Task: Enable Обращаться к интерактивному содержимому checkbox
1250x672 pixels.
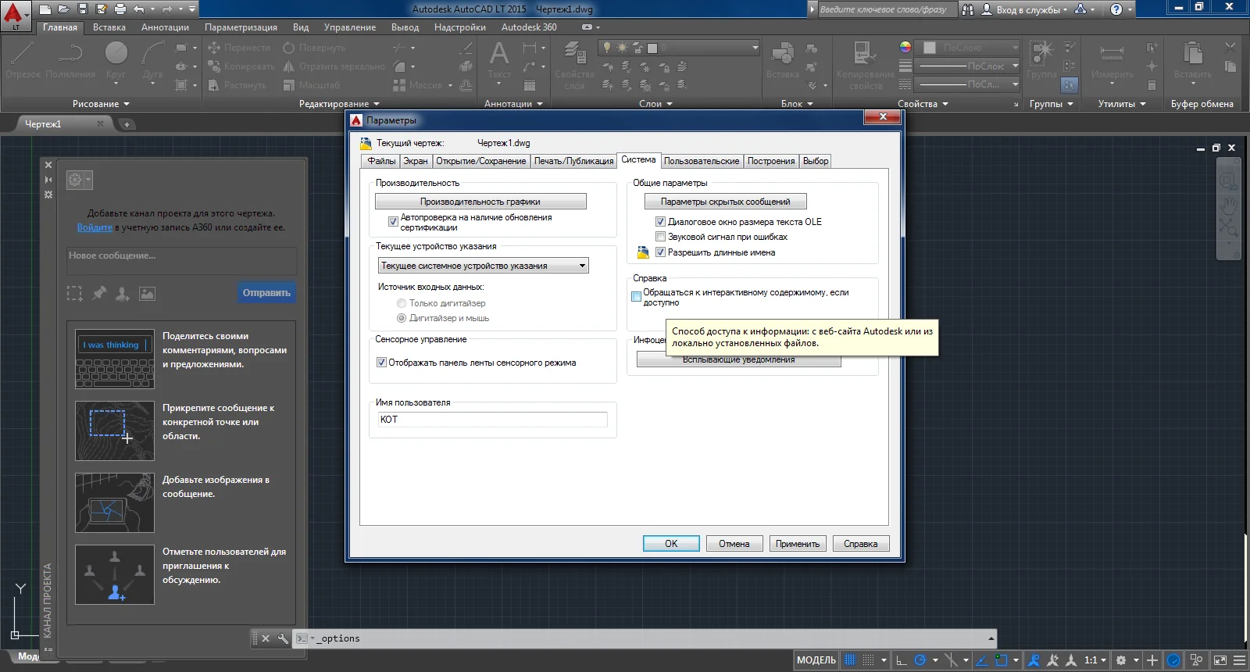Action: point(636,297)
